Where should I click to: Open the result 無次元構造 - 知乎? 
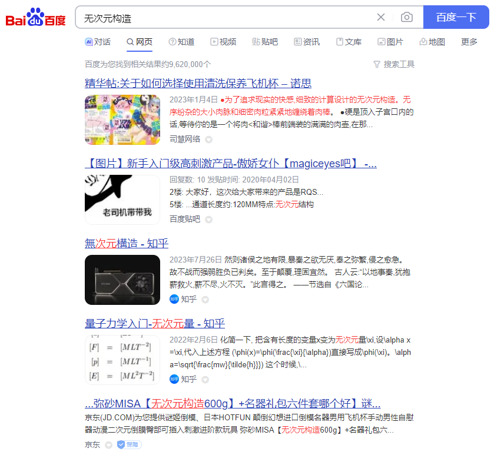pos(127,244)
